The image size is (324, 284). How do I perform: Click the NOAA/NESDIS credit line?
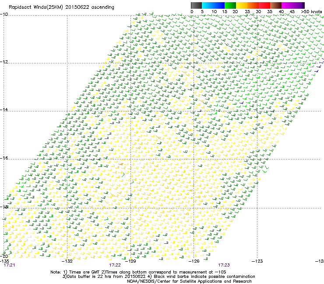189,281
